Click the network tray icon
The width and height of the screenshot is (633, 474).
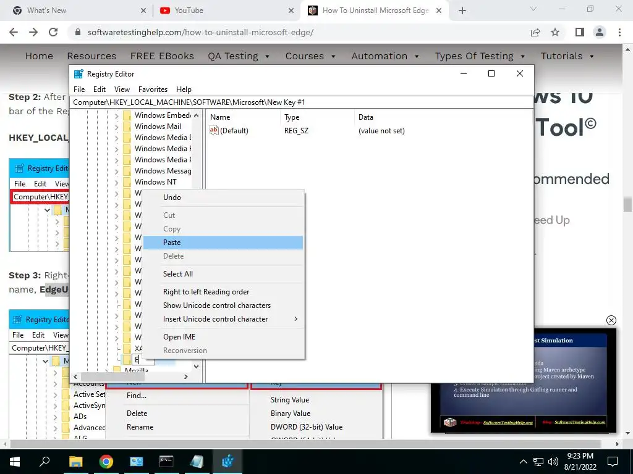click(538, 462)
